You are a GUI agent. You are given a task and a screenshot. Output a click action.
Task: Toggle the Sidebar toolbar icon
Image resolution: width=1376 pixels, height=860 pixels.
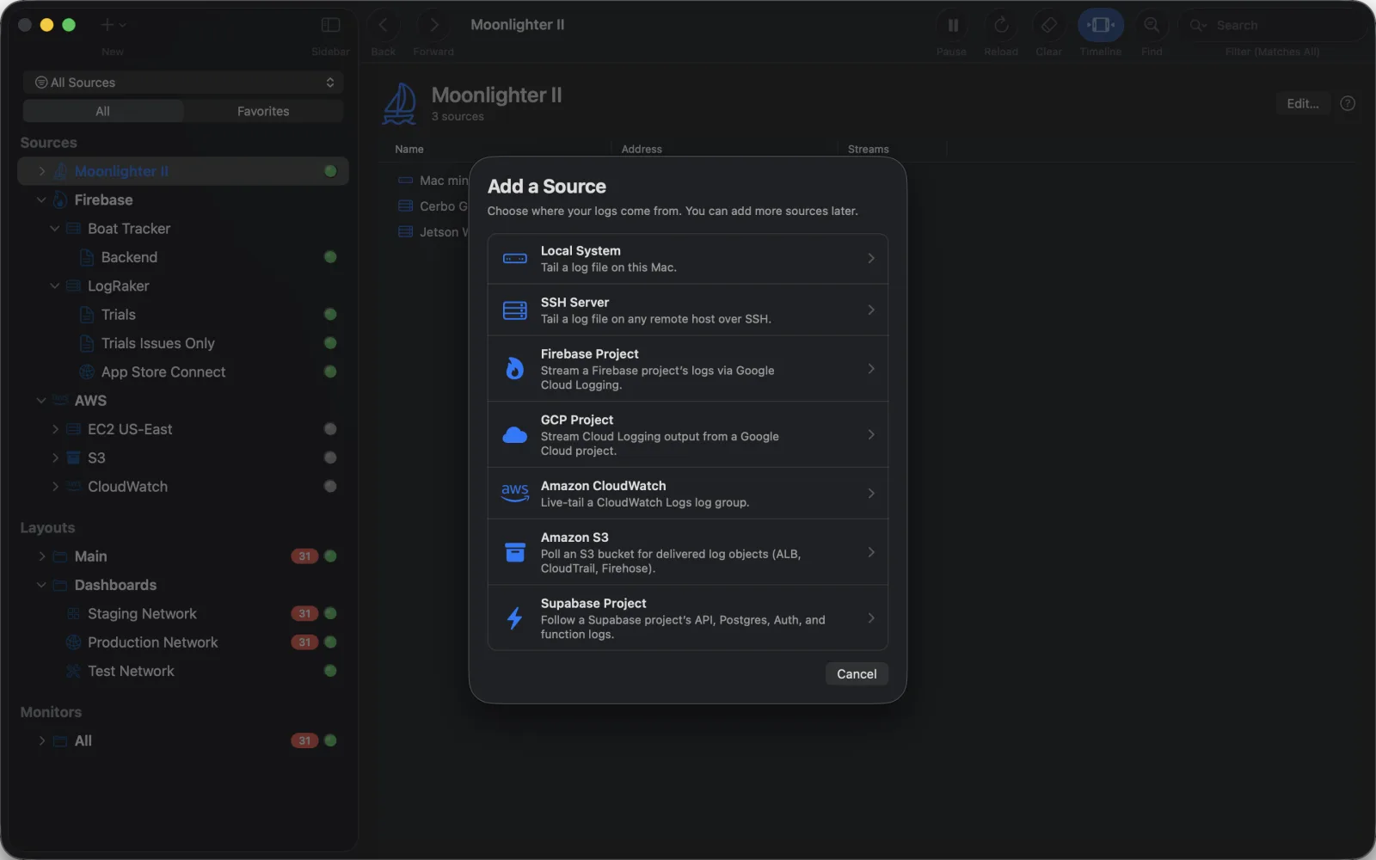point(330,25)
